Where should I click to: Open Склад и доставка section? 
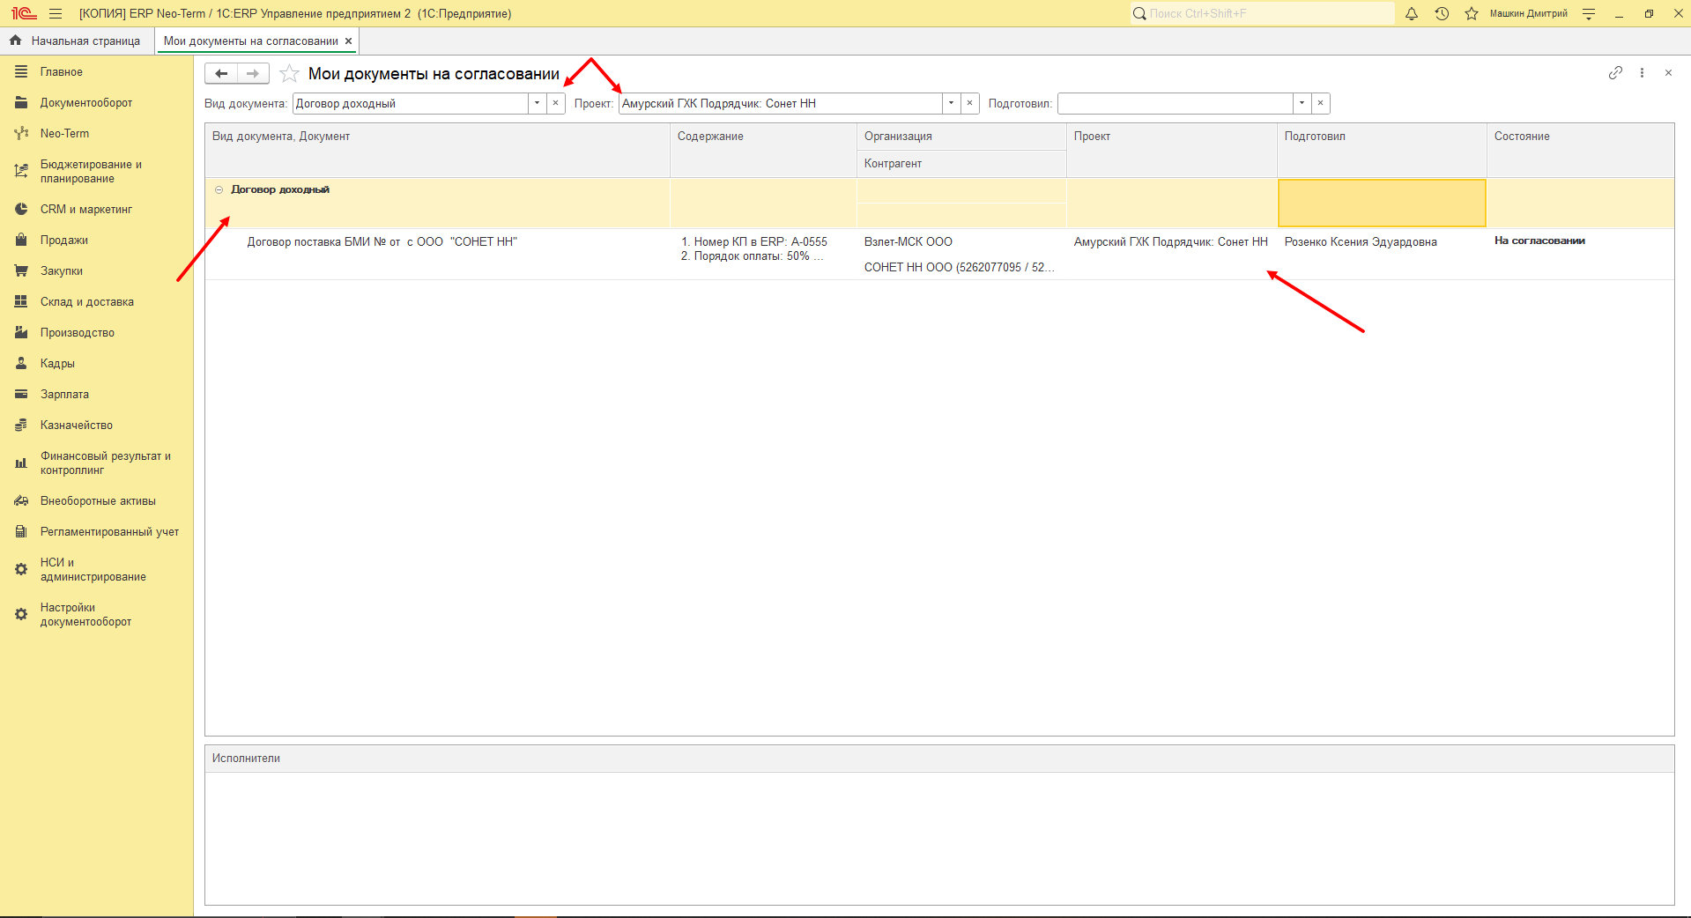[x=97, y=302]
